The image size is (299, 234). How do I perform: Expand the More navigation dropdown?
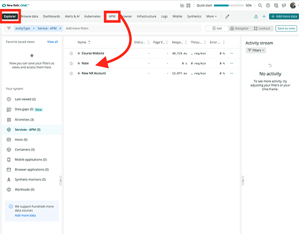click(211, 16)
